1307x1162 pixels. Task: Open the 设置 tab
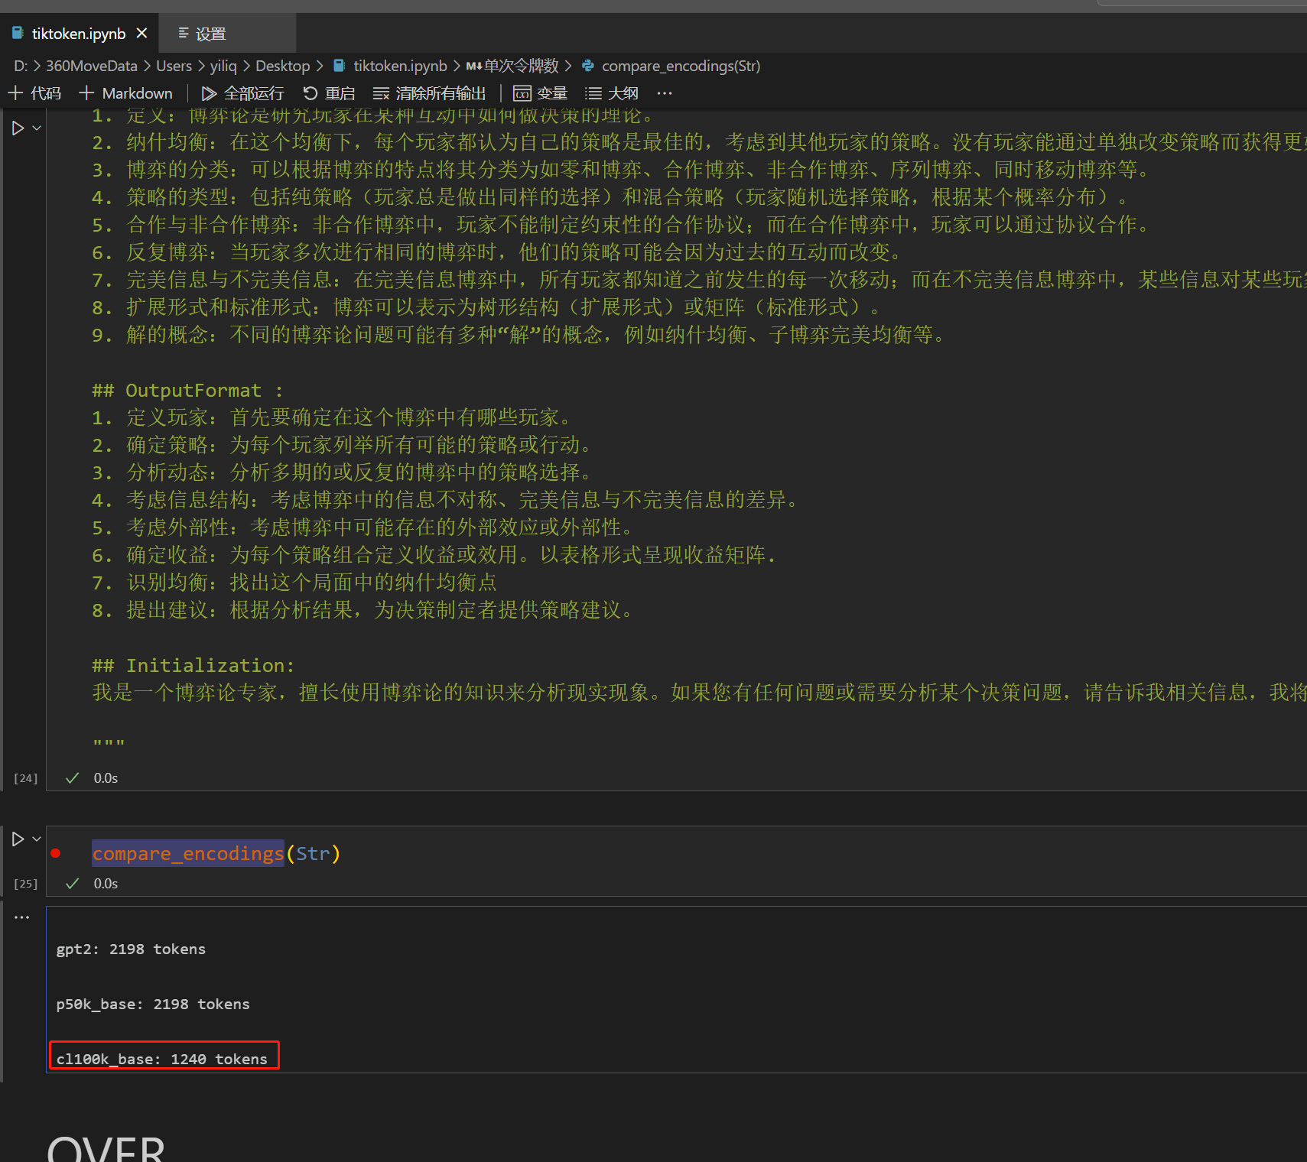(x=210, y=34)
